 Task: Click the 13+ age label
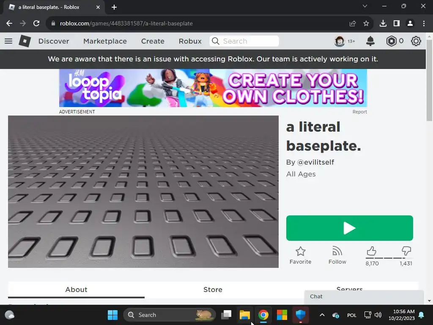[351, 41]
